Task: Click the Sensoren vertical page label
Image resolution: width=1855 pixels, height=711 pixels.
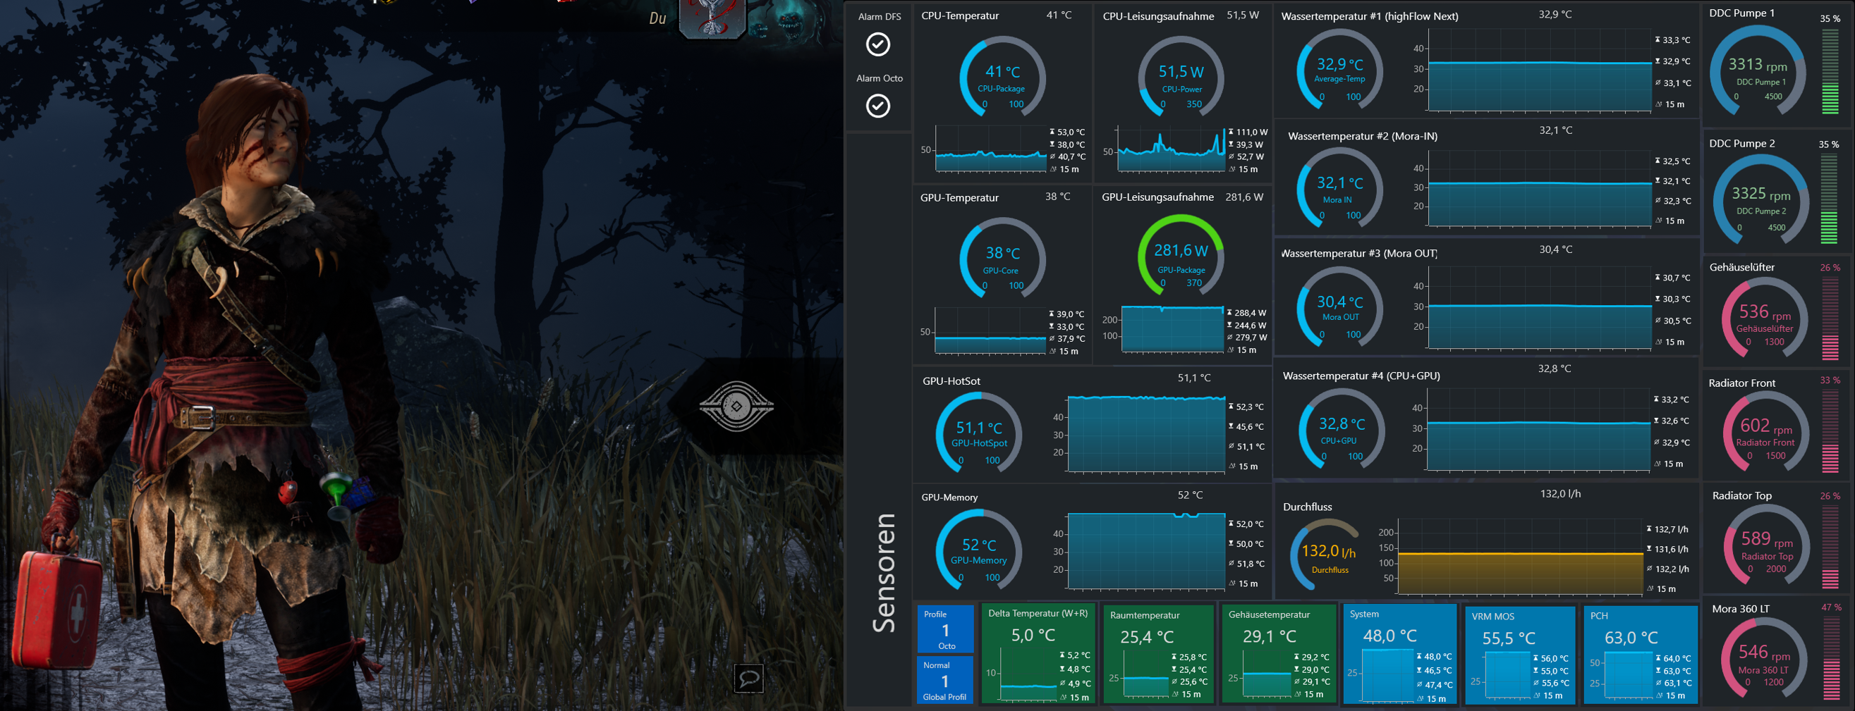Action: pos(884,572)
